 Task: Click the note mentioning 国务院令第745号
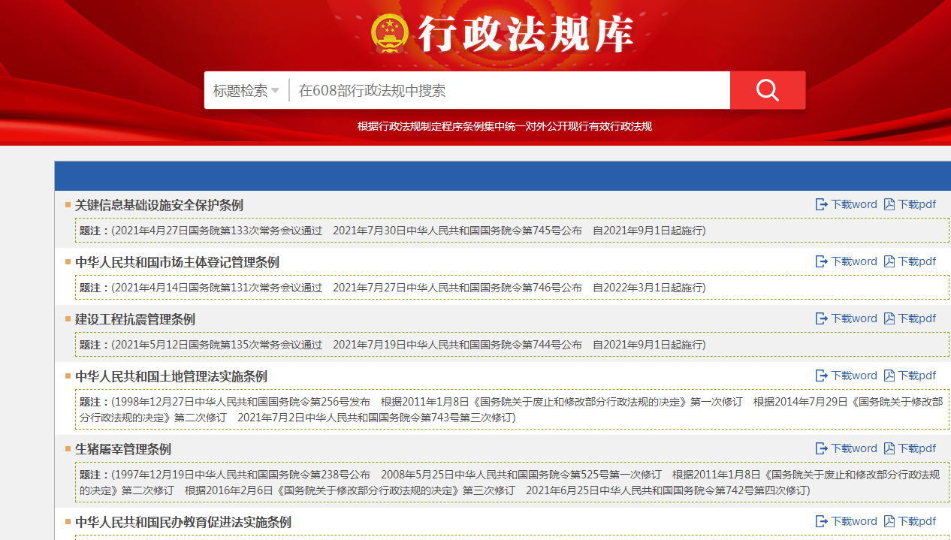coord(512,231)
